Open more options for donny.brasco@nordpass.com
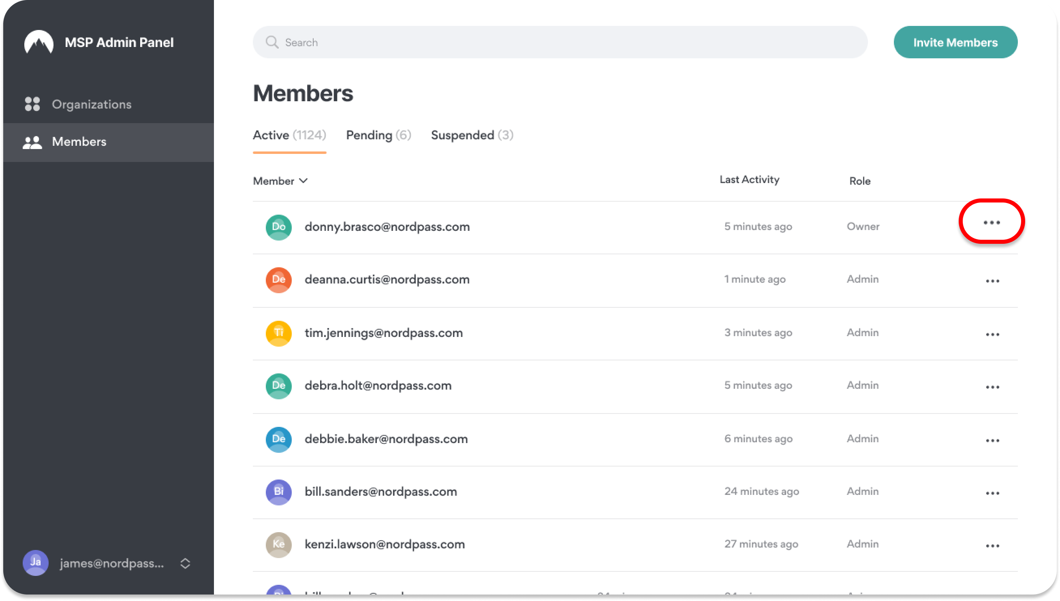 point(992,222)
